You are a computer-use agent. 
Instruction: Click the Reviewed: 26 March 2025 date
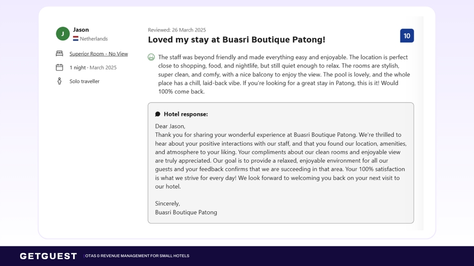(x=177, y=30)
